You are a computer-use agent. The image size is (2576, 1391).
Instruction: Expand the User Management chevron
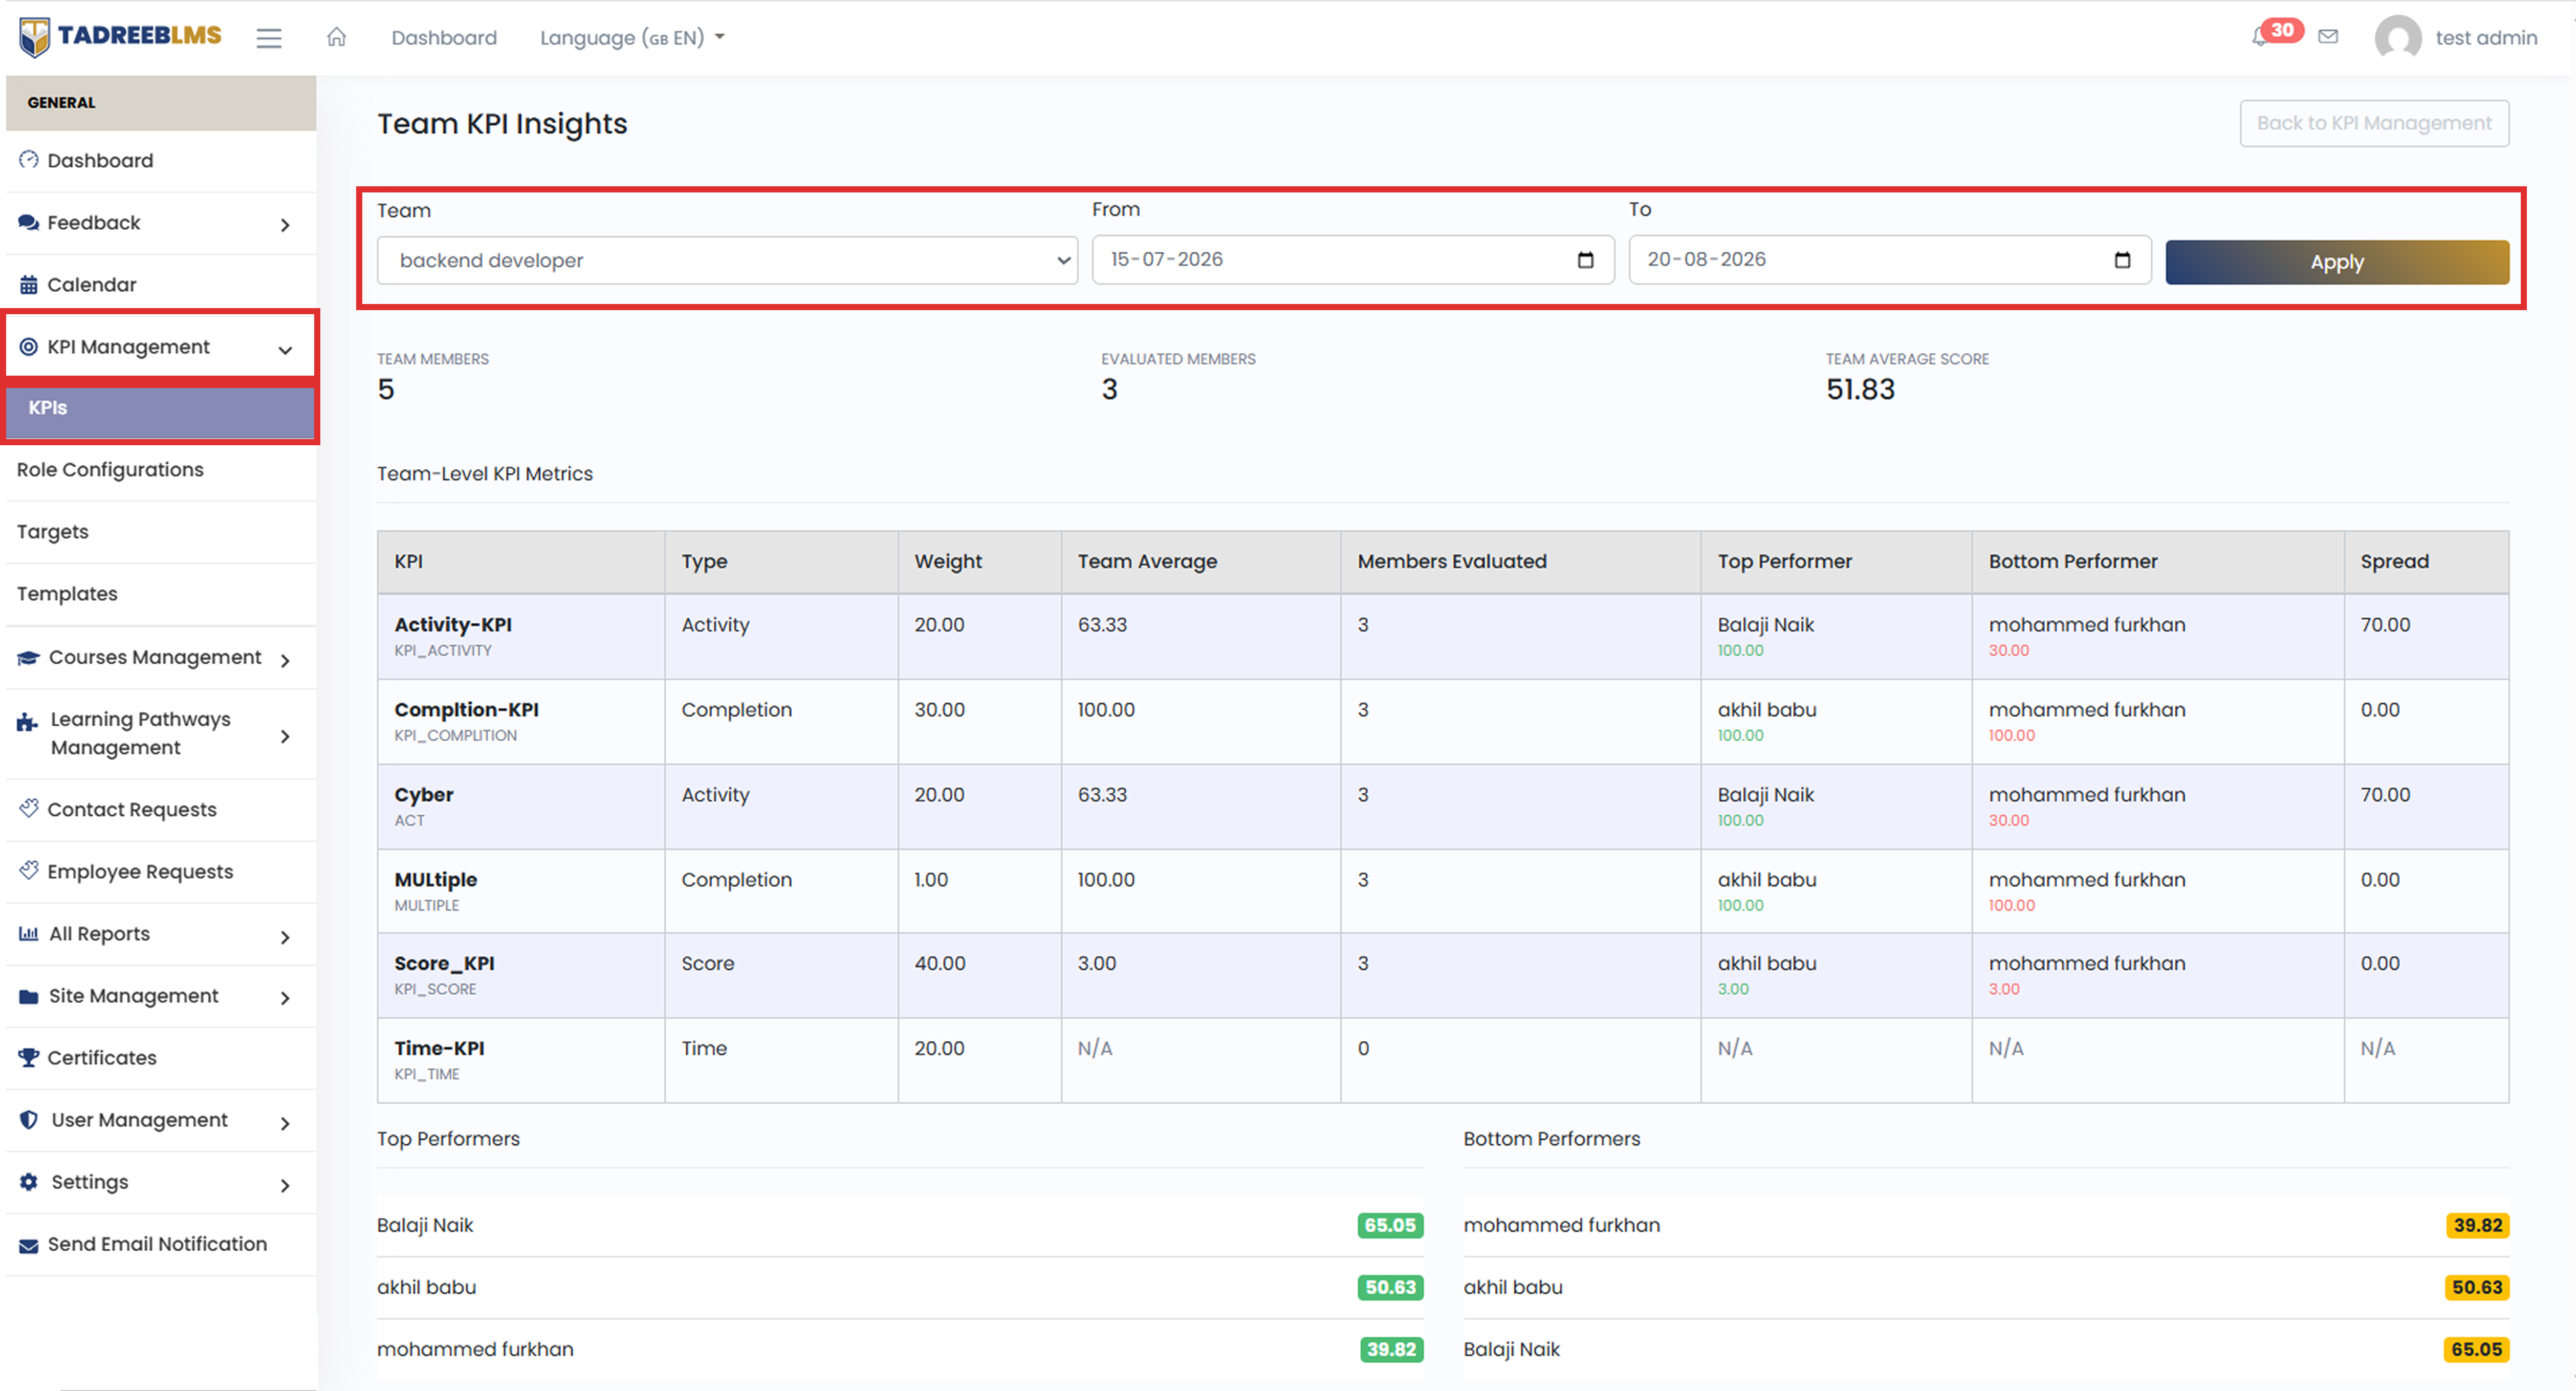point(285,1123)
